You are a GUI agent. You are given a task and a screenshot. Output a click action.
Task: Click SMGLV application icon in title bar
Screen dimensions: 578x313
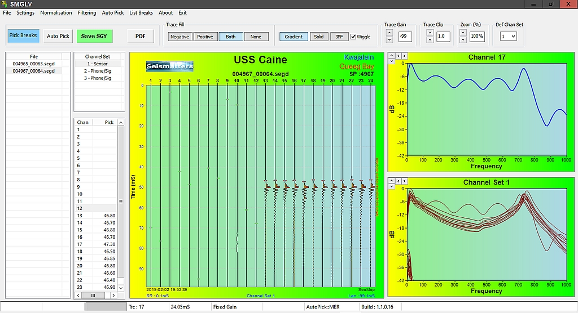tap(5, 4)
